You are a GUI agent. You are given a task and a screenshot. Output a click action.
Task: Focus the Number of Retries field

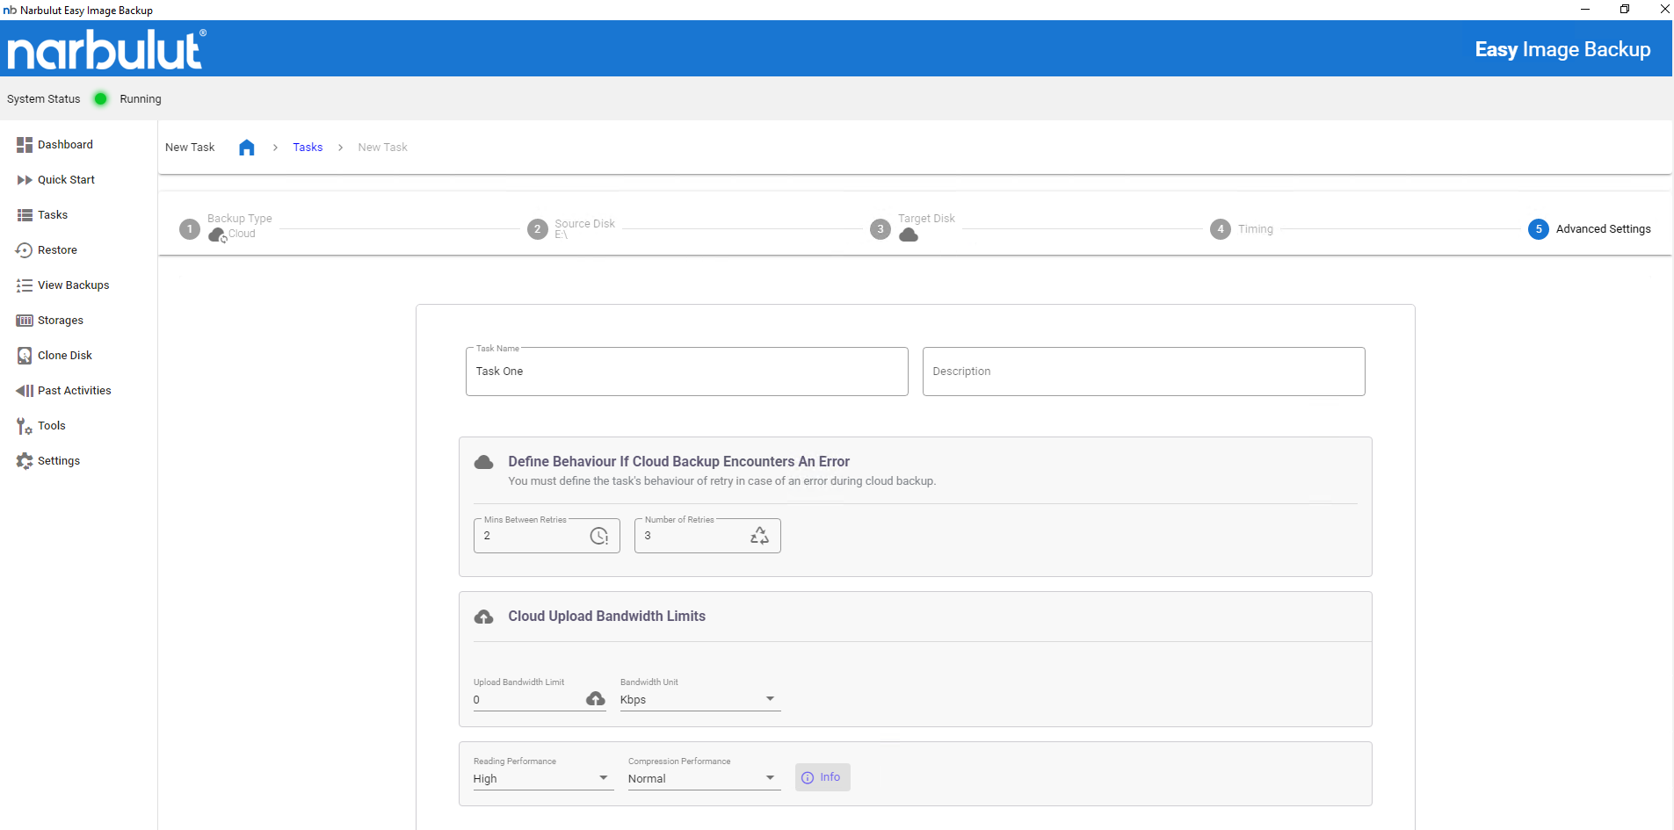(x=694, y=536)
